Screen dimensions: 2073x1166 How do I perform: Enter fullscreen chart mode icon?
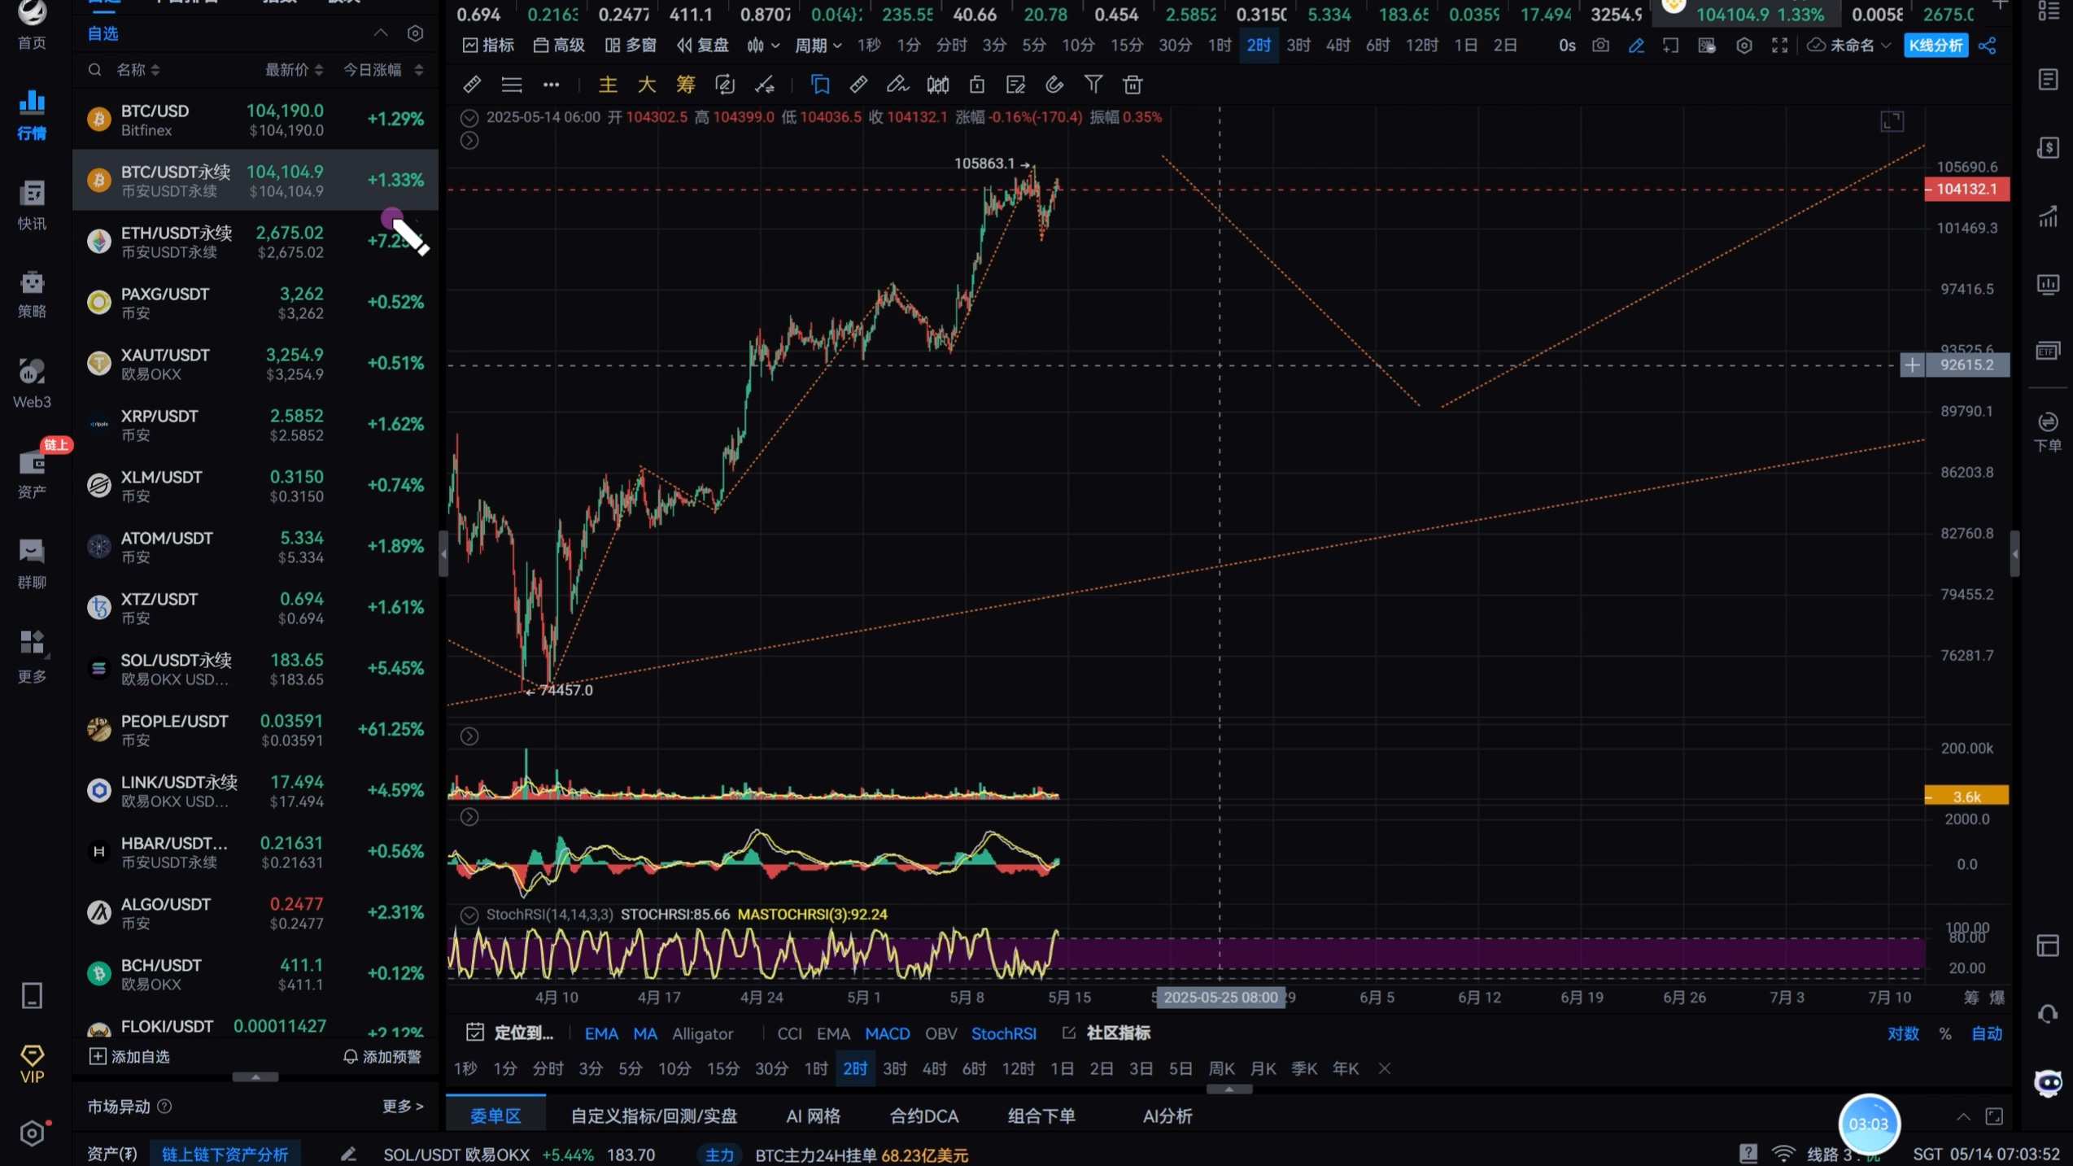(x=1779, y=46)
